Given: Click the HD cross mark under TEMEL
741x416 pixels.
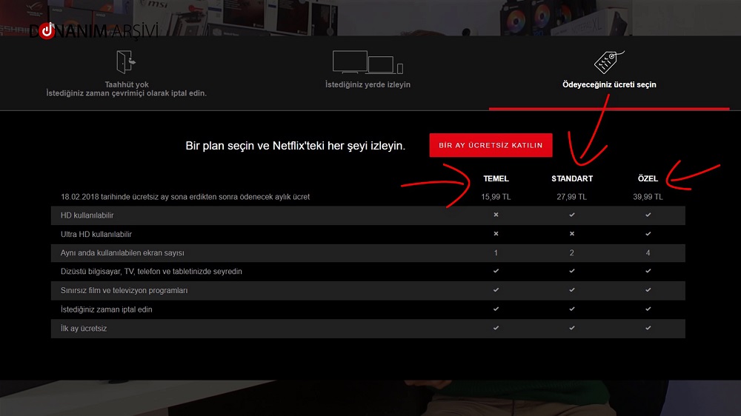Looking at the screenshot, I should [496, 215].
